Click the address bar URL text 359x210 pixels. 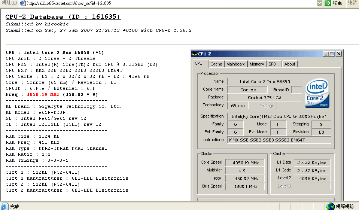tap(69, 3)
